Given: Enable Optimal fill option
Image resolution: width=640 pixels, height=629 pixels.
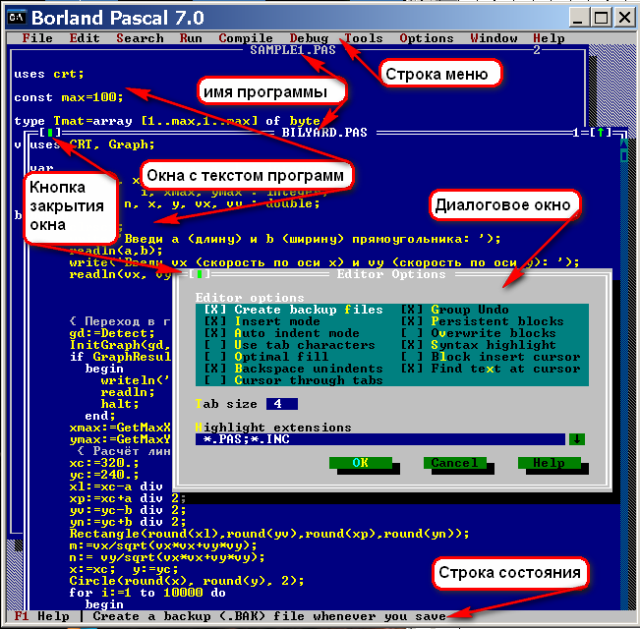Looking at the screenshot, I should click(266, 357).
